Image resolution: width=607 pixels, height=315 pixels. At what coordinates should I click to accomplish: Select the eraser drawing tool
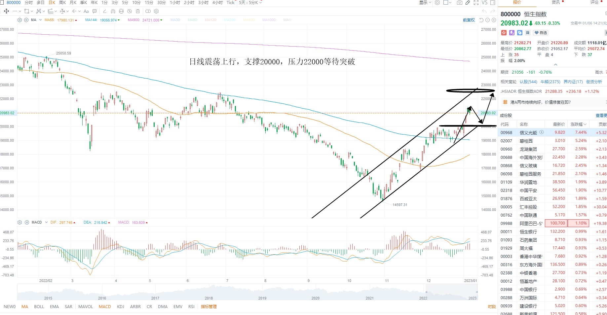[x=105, y=11]
